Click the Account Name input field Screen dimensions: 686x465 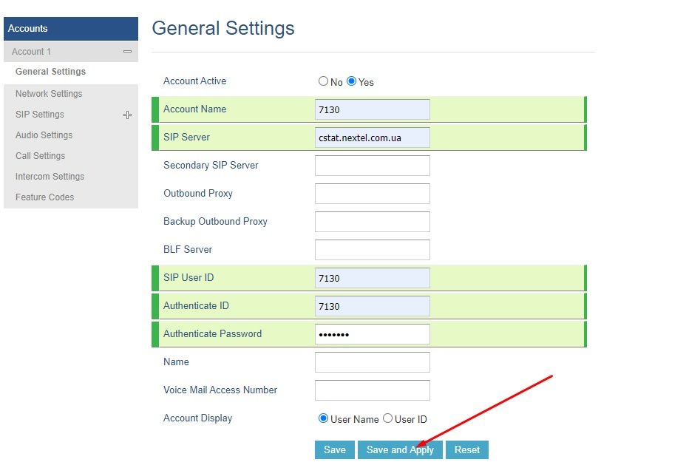click(372, 109)
